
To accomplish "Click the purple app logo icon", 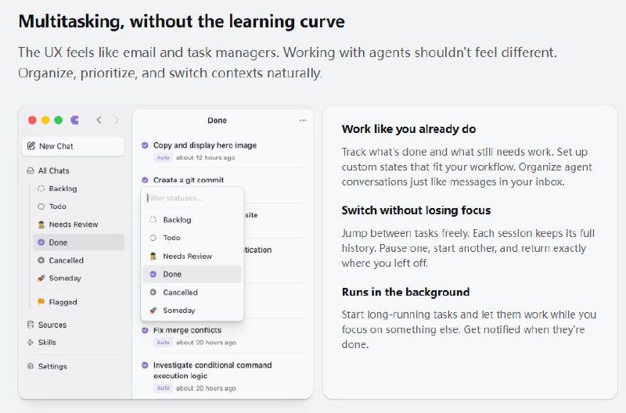I will pos(74,120).
